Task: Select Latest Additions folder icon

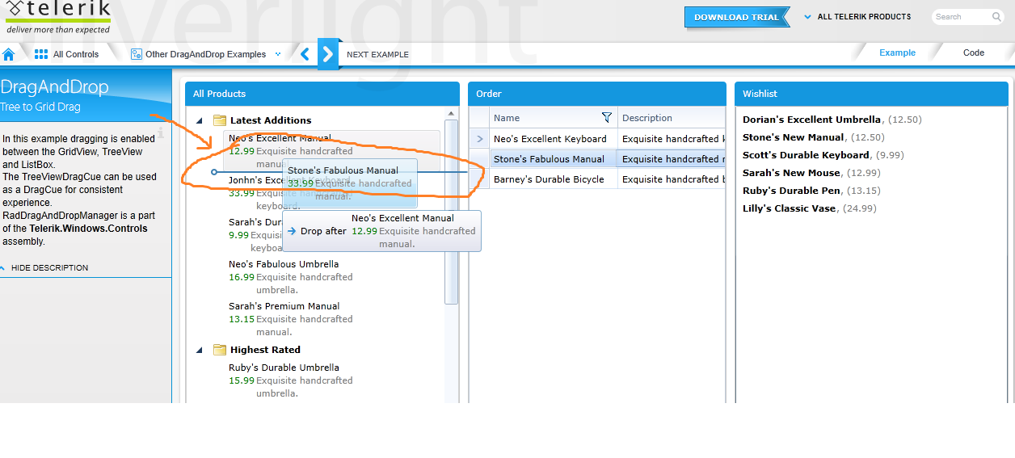Action: tap(219, 120)
